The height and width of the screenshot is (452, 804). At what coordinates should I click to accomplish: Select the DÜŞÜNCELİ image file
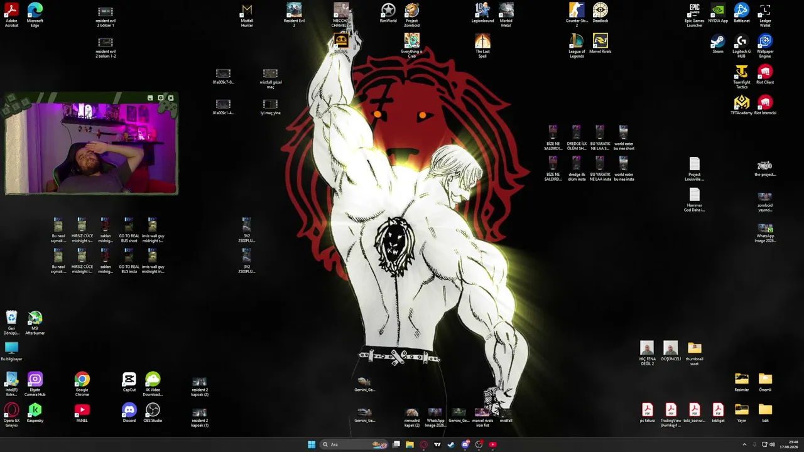[x=671, y=352]
